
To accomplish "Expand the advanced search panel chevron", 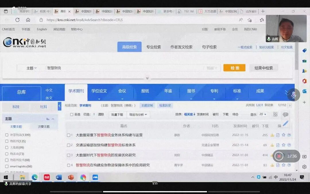I will point(147,78).
